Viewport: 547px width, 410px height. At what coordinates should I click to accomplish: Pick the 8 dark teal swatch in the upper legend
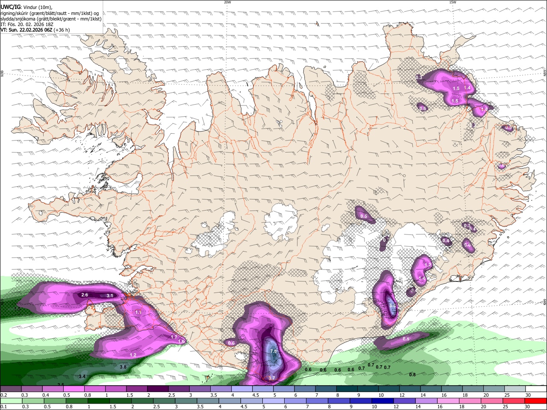(347, 389)
